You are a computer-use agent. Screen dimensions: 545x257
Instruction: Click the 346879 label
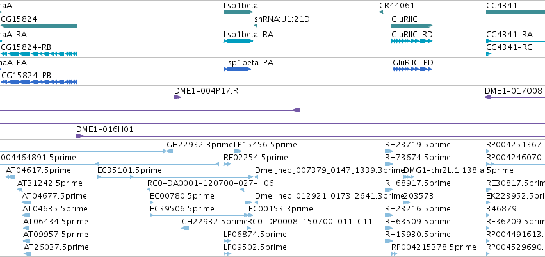coord(501,209)
